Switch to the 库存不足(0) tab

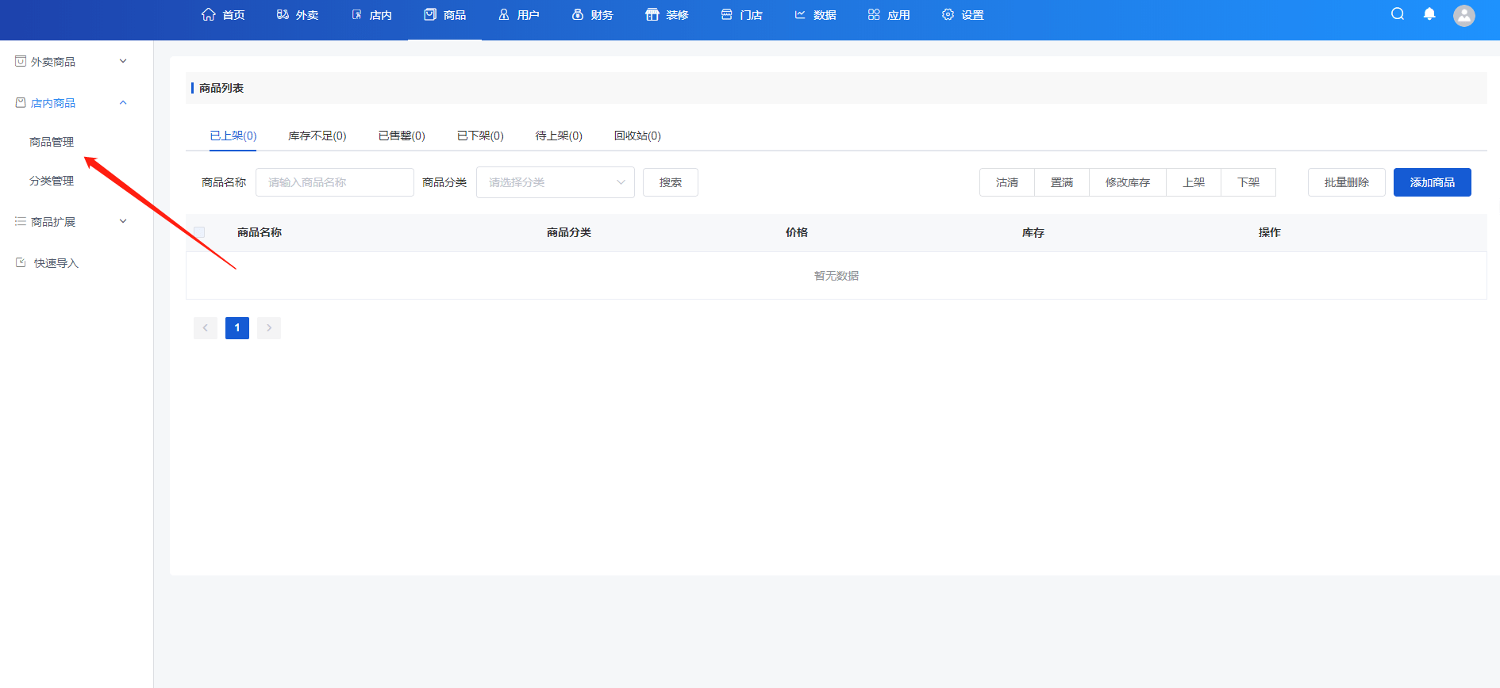317,136
